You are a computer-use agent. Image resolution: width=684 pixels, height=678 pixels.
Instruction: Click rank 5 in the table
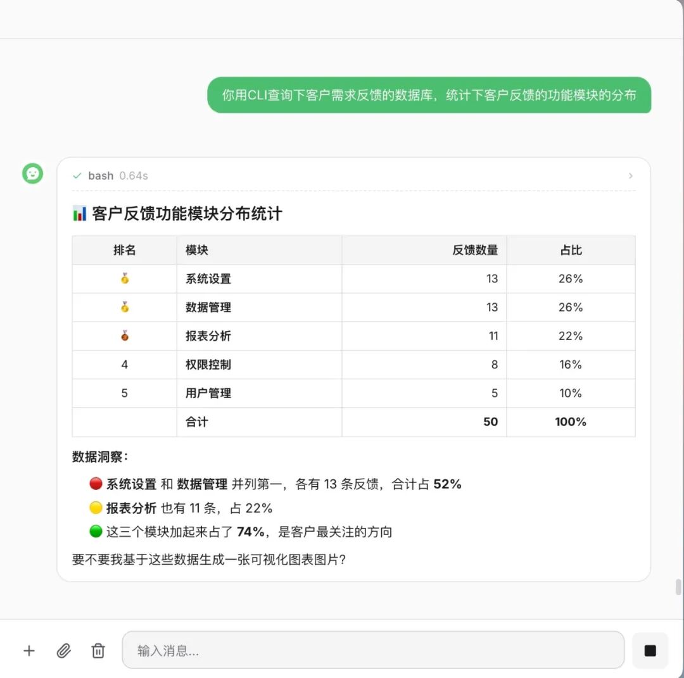[x=124, y=393]
